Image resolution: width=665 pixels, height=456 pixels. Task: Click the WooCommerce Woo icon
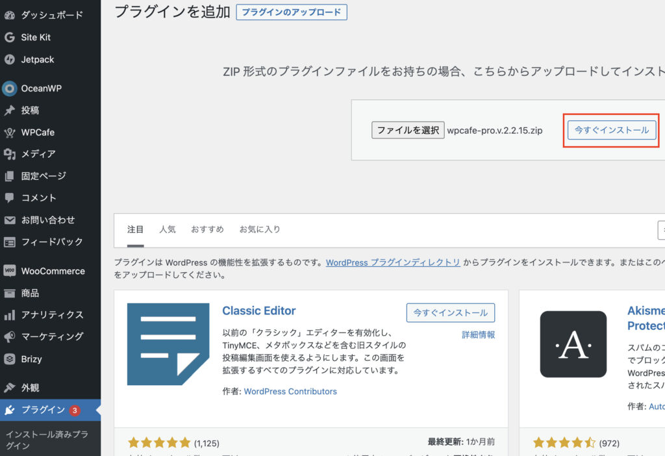tap(10, 271)
